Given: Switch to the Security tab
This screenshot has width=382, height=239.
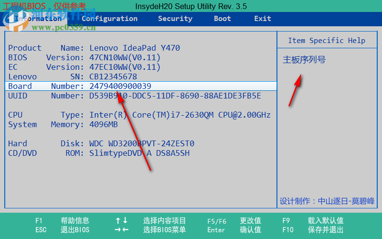Looking at the screenshot, I should coord(175,19).
